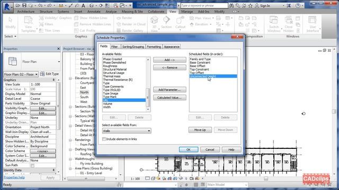Click the Calculated Value... button
Image resolution: width=339 pixels, height=190 pixels.
pyautogui.click(x=169, y=98)
